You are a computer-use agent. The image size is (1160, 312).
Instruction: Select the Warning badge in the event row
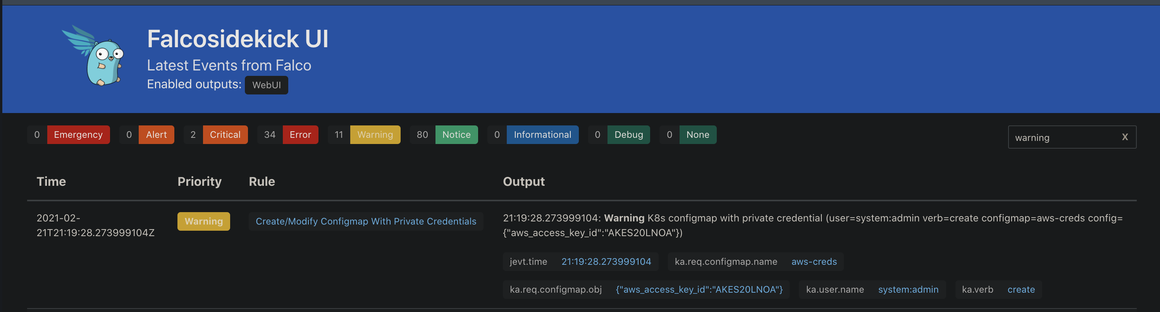click(203, 221)
